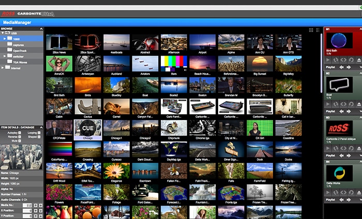Enable the Shaped checkbox
The height and width of the screenshot is (219, 362).
39,137
